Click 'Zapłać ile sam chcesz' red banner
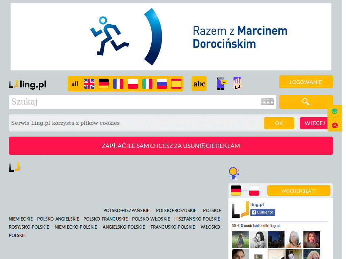The image size is (346, 259). [171, 146]
